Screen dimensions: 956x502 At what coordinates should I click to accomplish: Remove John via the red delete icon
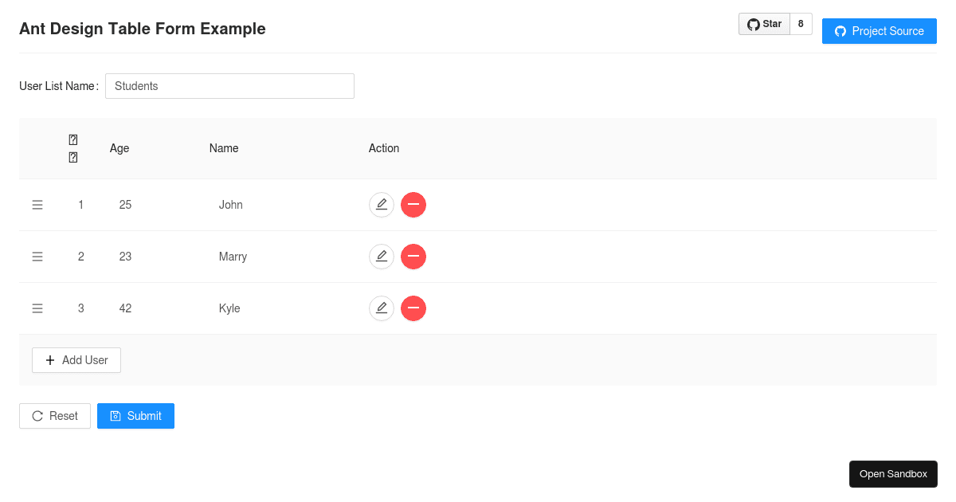pyautogui.click(x=413, y=205)
